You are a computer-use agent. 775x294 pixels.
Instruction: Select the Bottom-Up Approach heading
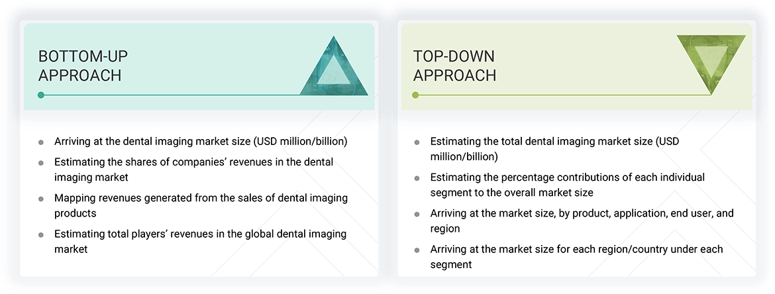pos(80,66)
